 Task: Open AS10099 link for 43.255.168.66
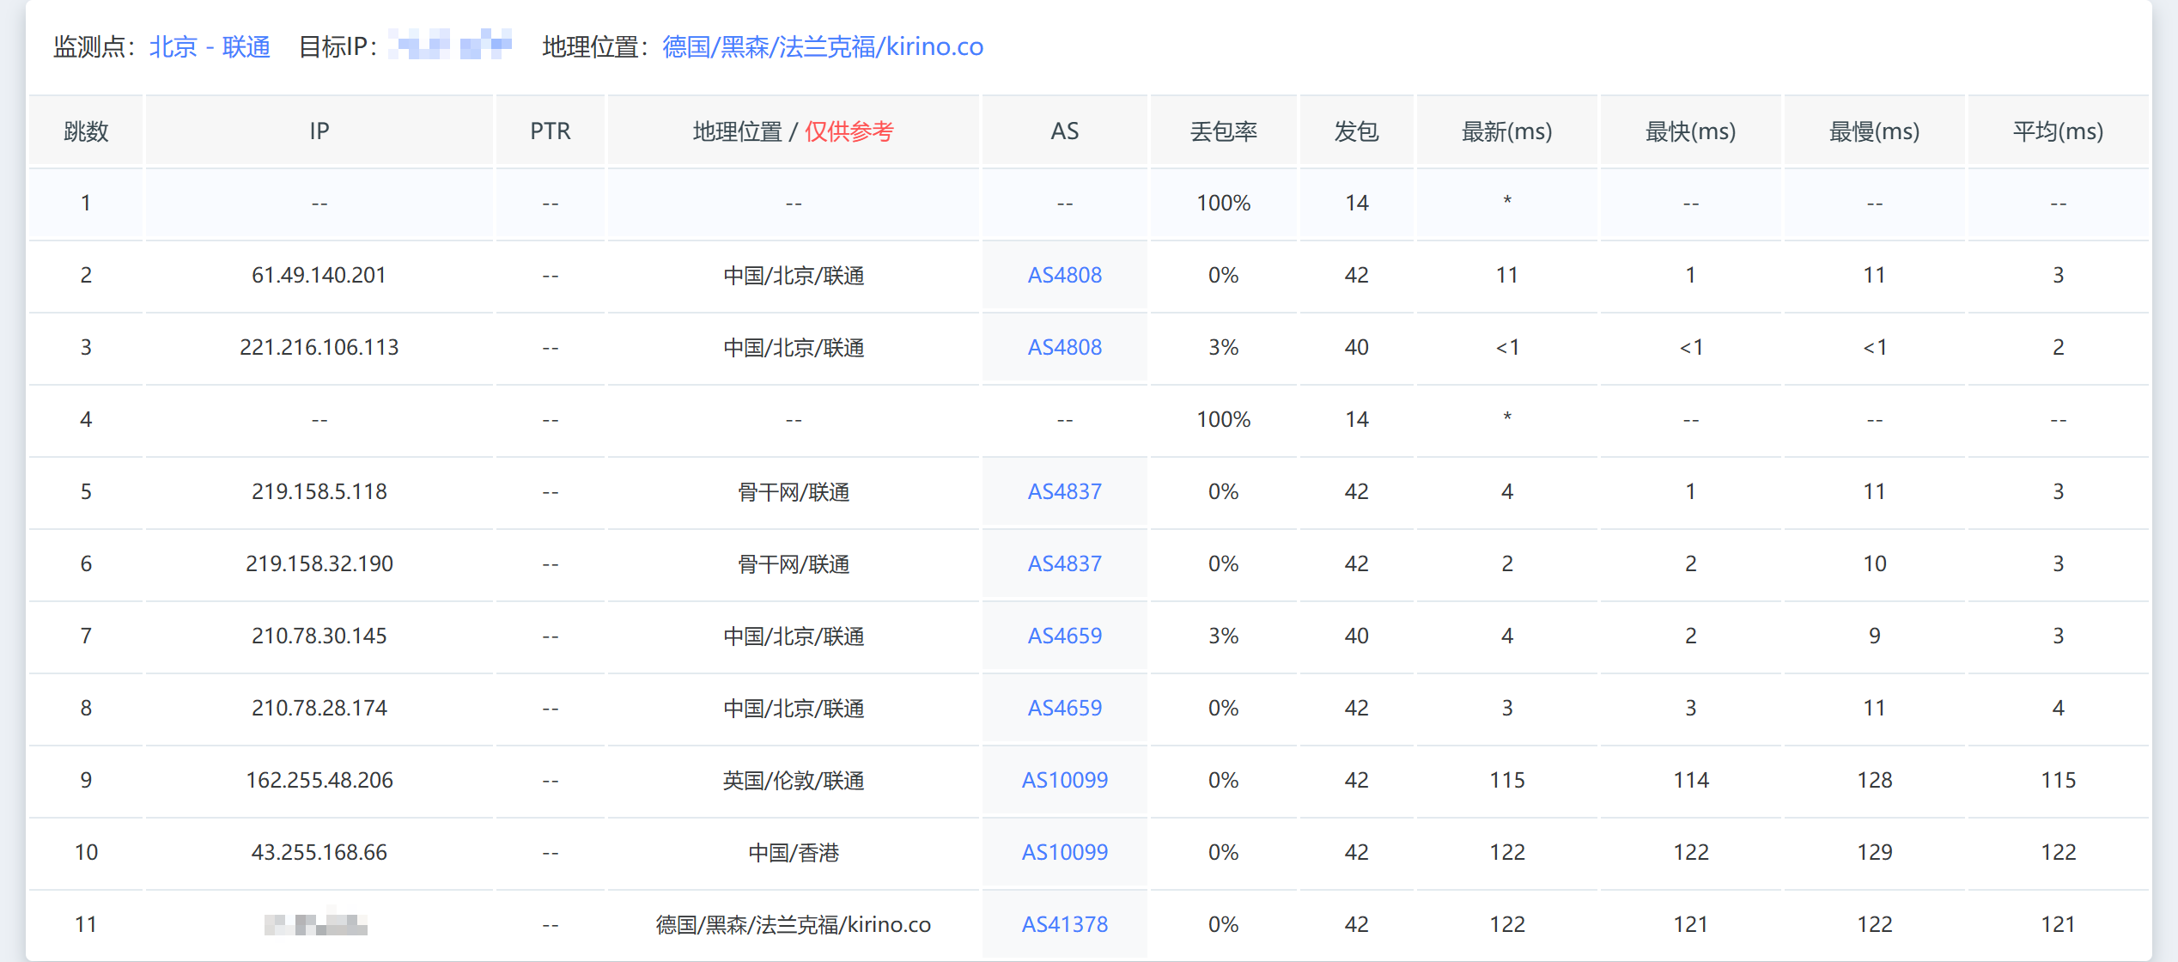[x=1064, y=852]
